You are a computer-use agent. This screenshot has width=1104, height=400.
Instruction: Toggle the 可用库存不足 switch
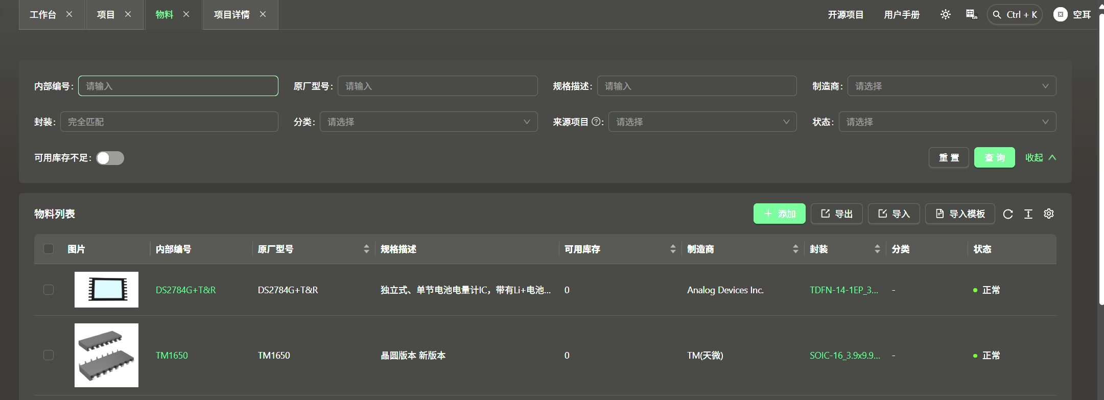pos(110,158)
